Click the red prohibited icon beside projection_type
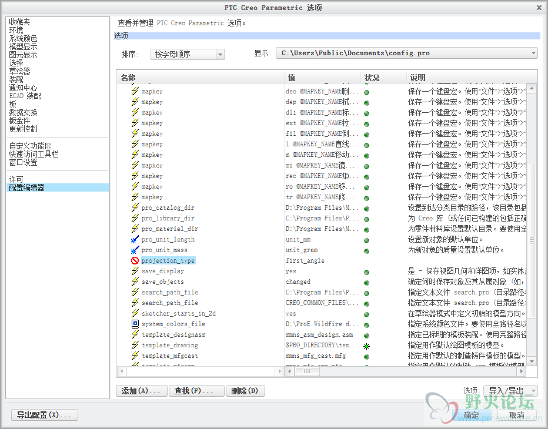Screen dimensions: 548x429 pos(135,260)
